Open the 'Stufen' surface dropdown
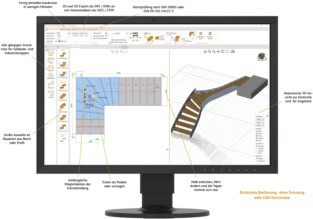313x219 pixels. 260,119
